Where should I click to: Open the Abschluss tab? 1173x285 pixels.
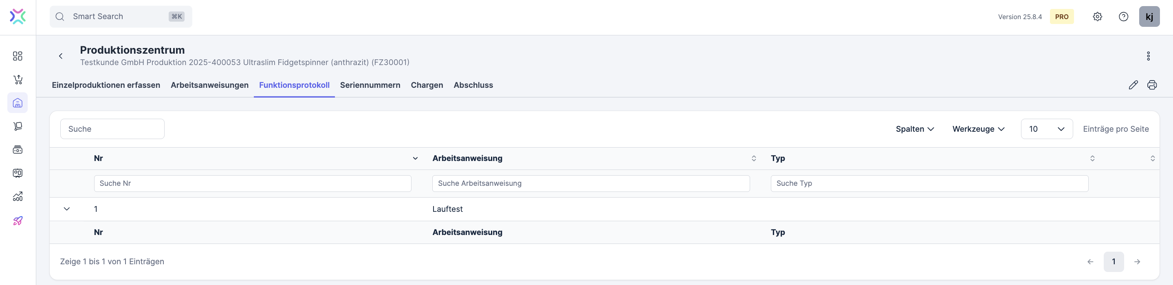pyautogui.click(x=473, y=85)
